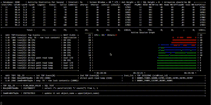Click the 'Commits' column header
The image size is (211, 105).
click(x=73, y=4)
